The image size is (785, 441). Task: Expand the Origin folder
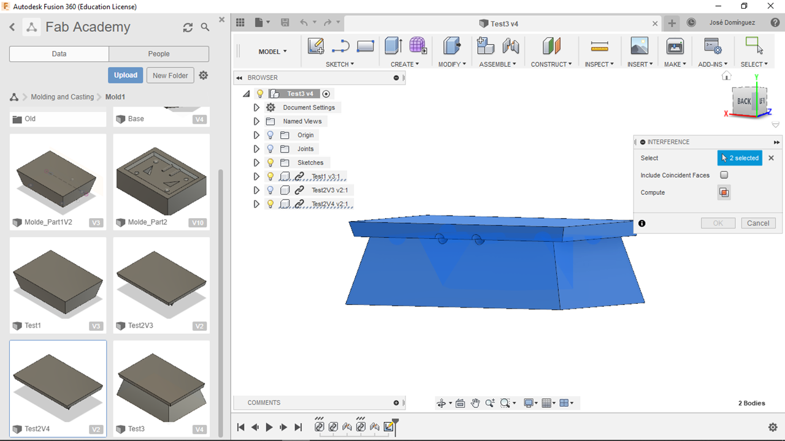[256, 135]
